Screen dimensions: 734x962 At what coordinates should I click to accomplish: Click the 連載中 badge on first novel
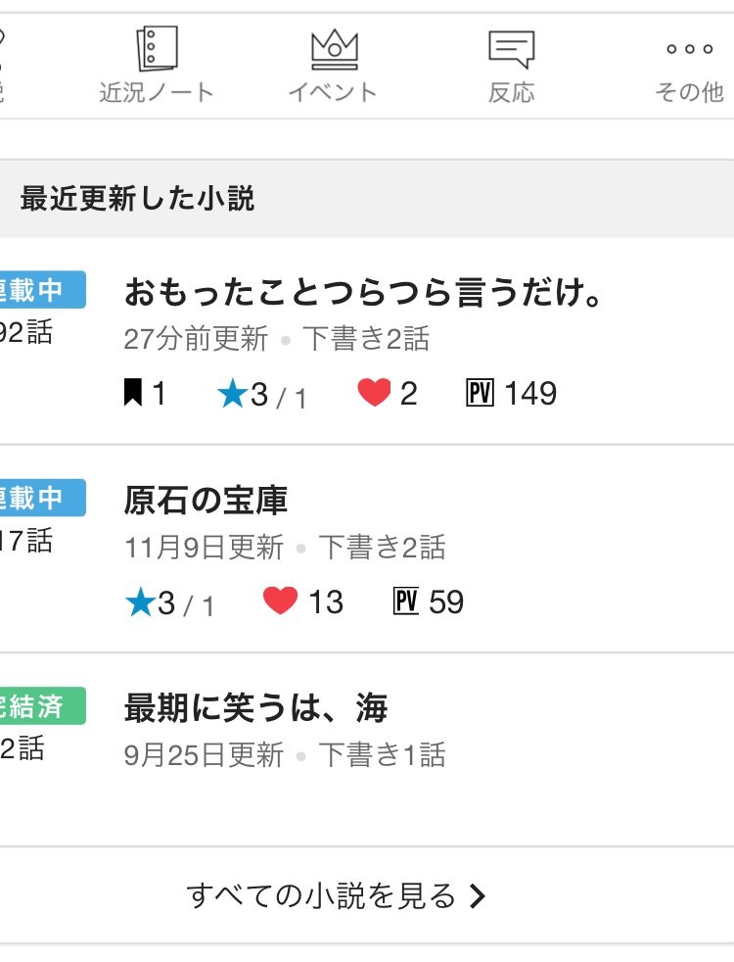click(x=39, y=290)
